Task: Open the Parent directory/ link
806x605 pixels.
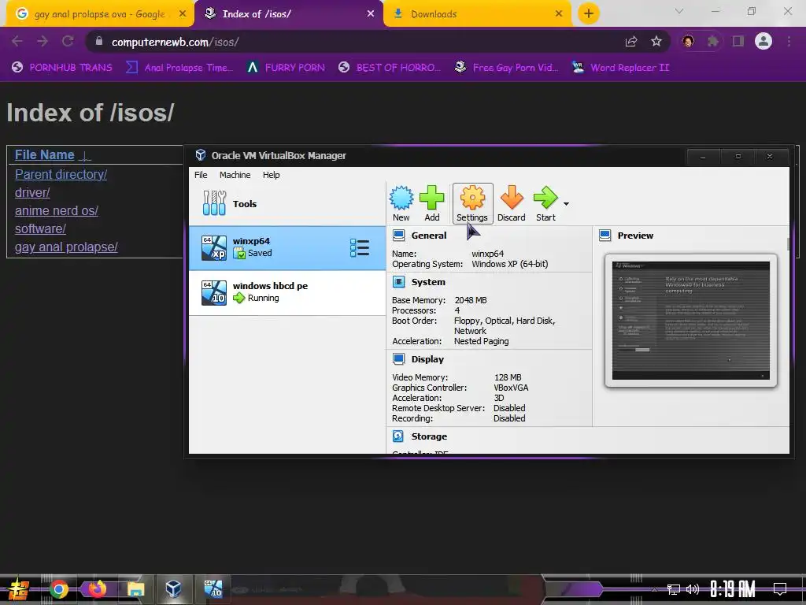Action: point(61,174)
